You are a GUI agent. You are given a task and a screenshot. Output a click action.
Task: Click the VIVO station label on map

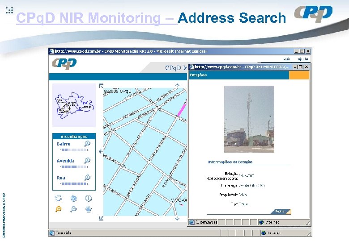pos(179,200)
